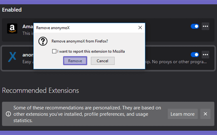Check the report this extension to Mozilla box
The width and height of the screenshot is (217, 135).
54,51
